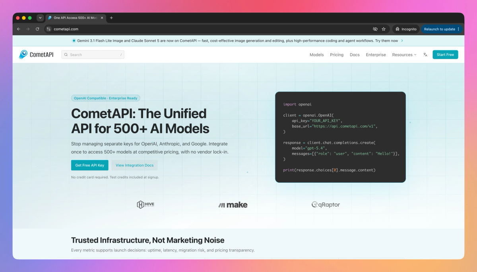Open the language translate icon
This screenshot has width=477, height=272.
coord(425,55)
